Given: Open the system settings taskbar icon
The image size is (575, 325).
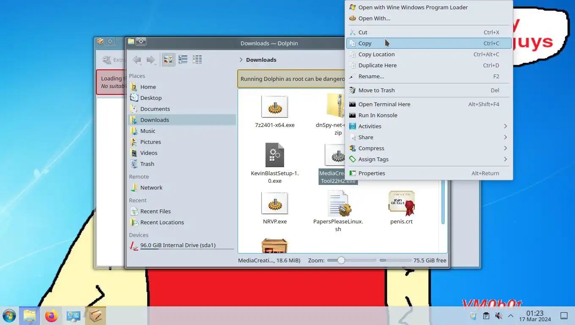Looking at the screenshot, I should tap(73, 316).
